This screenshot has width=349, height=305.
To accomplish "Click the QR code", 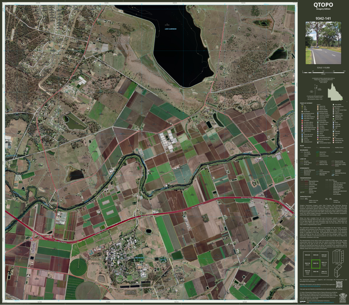I will pyautogui.click(x=339, y=285).
